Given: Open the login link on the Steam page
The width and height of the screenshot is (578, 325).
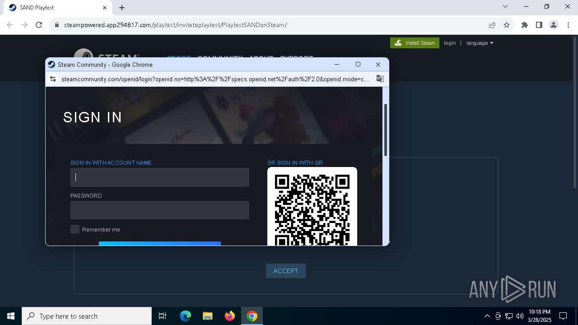Looking at the screenshot, I should (x=450, y=43).
